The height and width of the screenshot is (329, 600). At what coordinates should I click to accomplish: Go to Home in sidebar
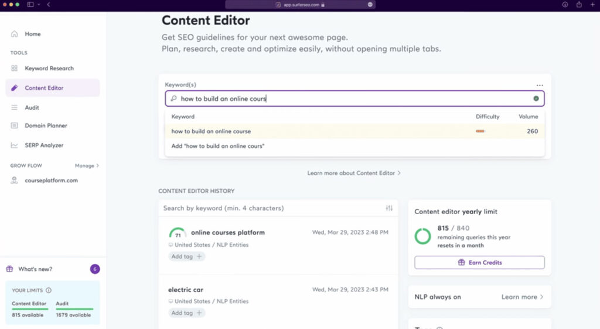(33, 33)
